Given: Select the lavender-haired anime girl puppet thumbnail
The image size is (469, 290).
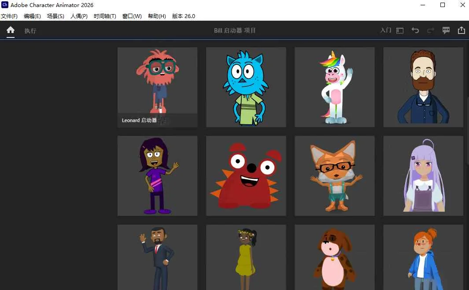Looking at the screenshot, I should 423,176.
